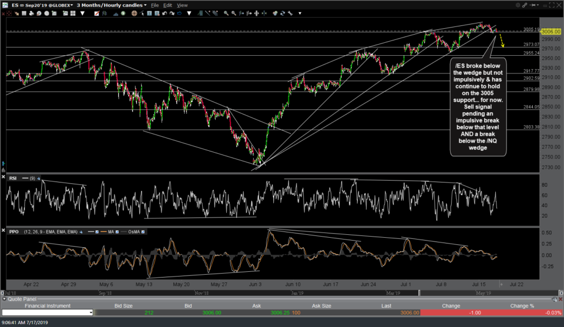Toggle the PPO main line checkbox
This screenshot has height=327, width=564.
(x=97, y=232)
